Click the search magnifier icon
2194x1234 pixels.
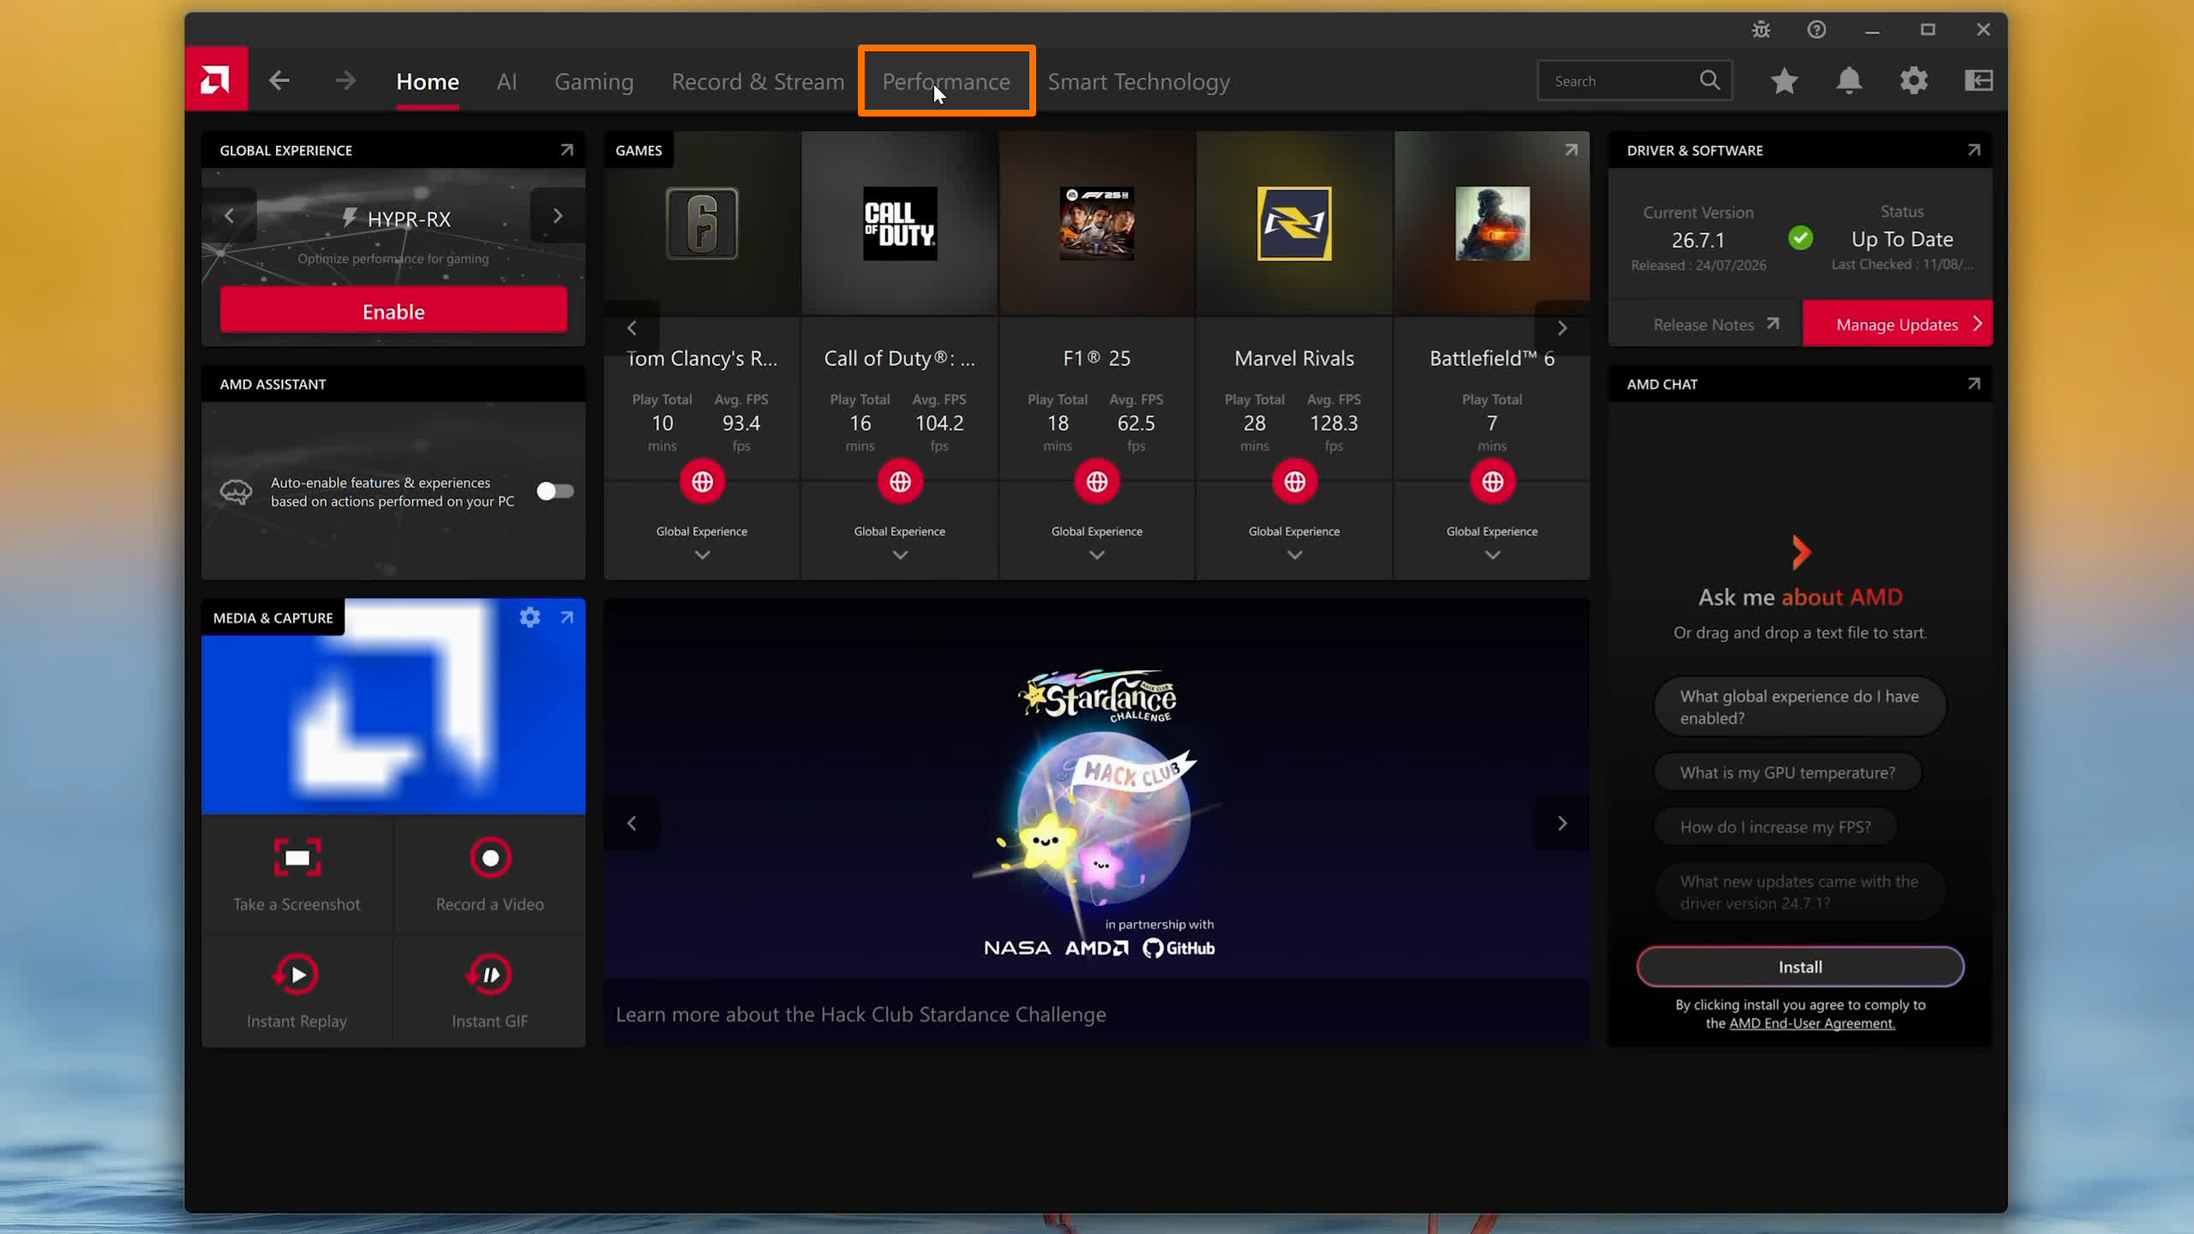[x=1710, y=81]
